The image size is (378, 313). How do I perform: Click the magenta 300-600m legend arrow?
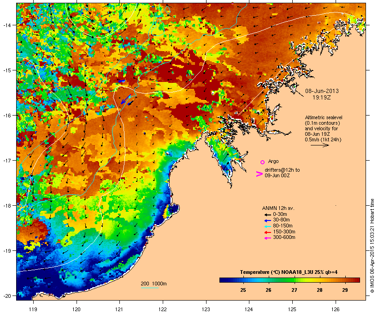[267, 238]
